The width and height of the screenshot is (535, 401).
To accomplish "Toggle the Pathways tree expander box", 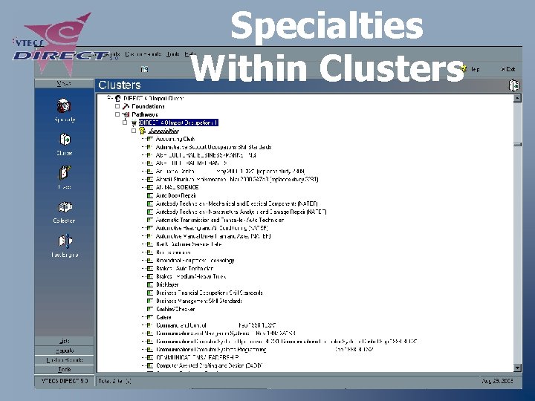I will click(x=117, y=114).
